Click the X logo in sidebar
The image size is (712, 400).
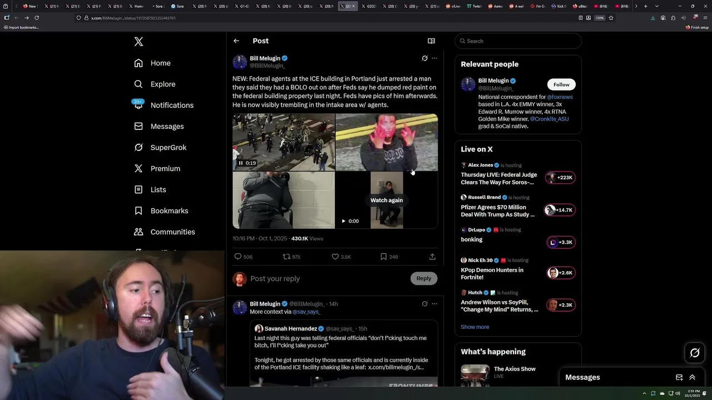click(x=139, y=42)
